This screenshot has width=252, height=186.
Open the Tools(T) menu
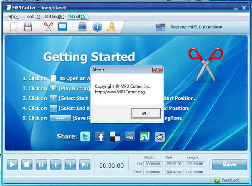(32, 17)
